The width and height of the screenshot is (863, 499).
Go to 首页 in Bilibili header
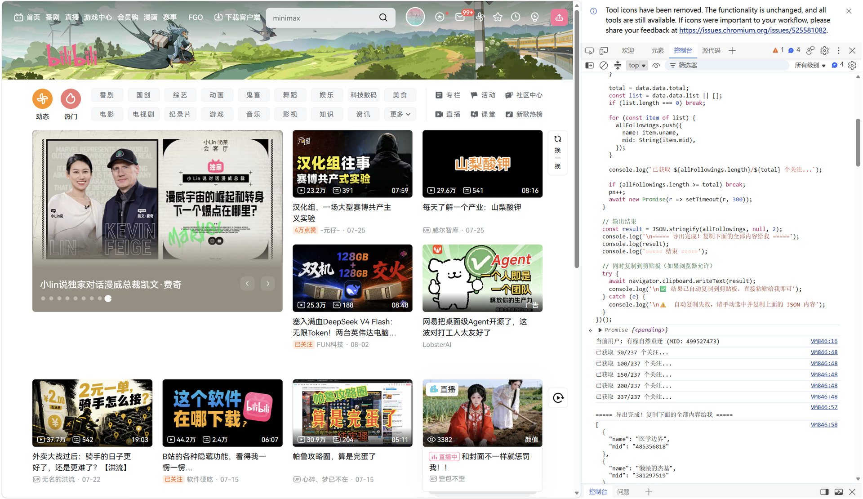click(27, 18)
